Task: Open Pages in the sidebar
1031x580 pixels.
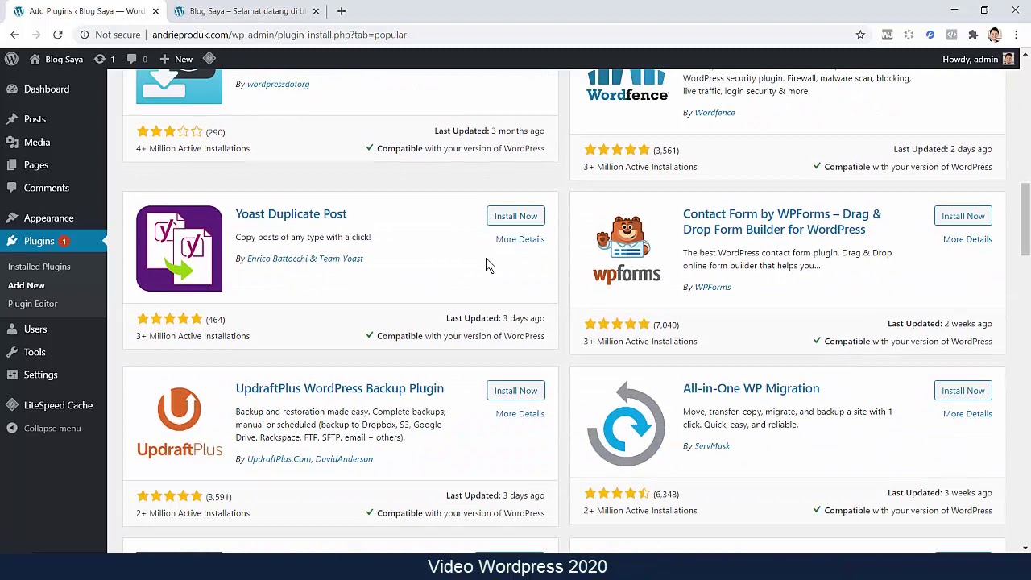Action: coord(36,164)
